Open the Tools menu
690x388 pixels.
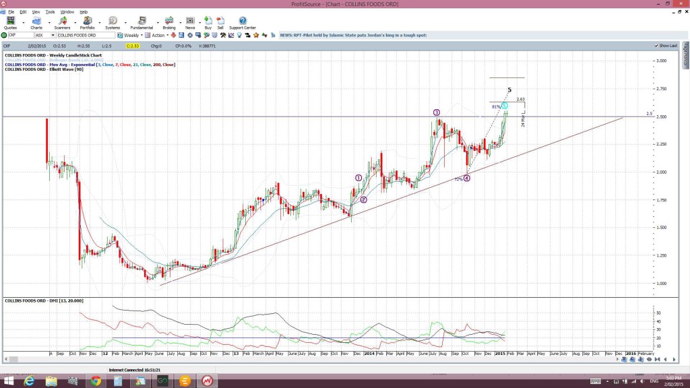point(50,12)
